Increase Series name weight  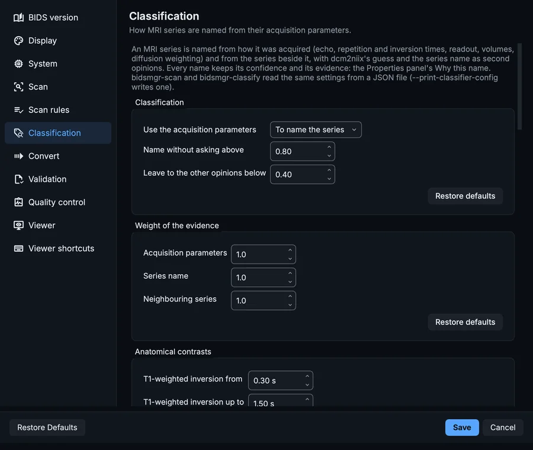click(x=290, y=274)
